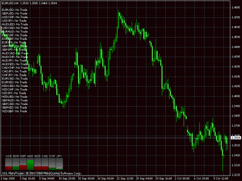Select the 'GBPUSD: No Trade' status line
The height and width of the screenshot is (181, 242).
pyautogui.click(x=14, y=14)
